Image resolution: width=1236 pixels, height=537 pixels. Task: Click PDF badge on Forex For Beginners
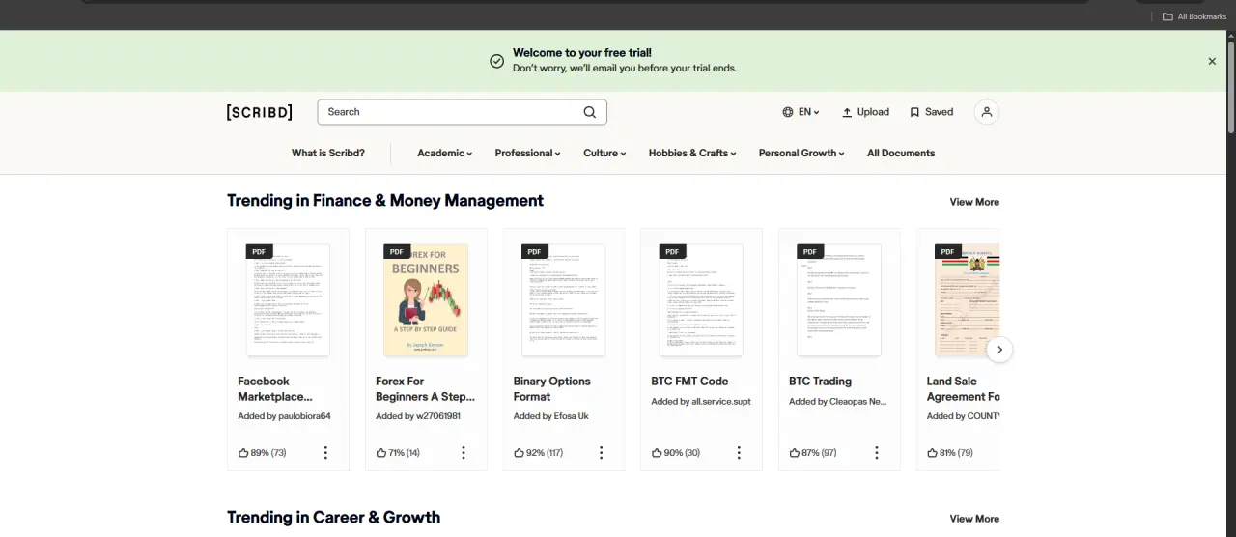point(397,251)
